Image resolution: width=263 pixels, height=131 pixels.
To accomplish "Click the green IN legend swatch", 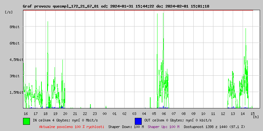I will (26, 121).
